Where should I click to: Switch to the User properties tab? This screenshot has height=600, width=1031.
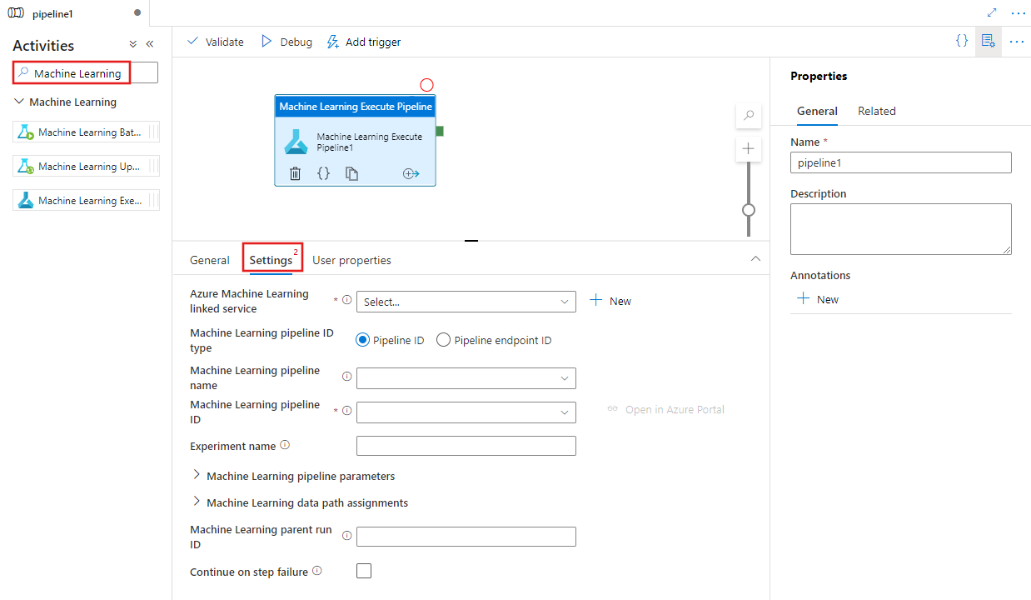click(351, 259)
